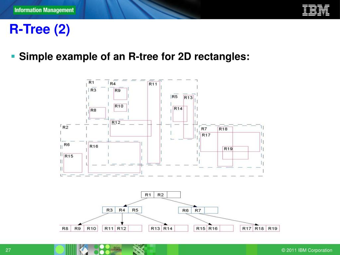Click the R18 rectangle label in the diagram
Screen dimensions: 340x255
point(223,129)
